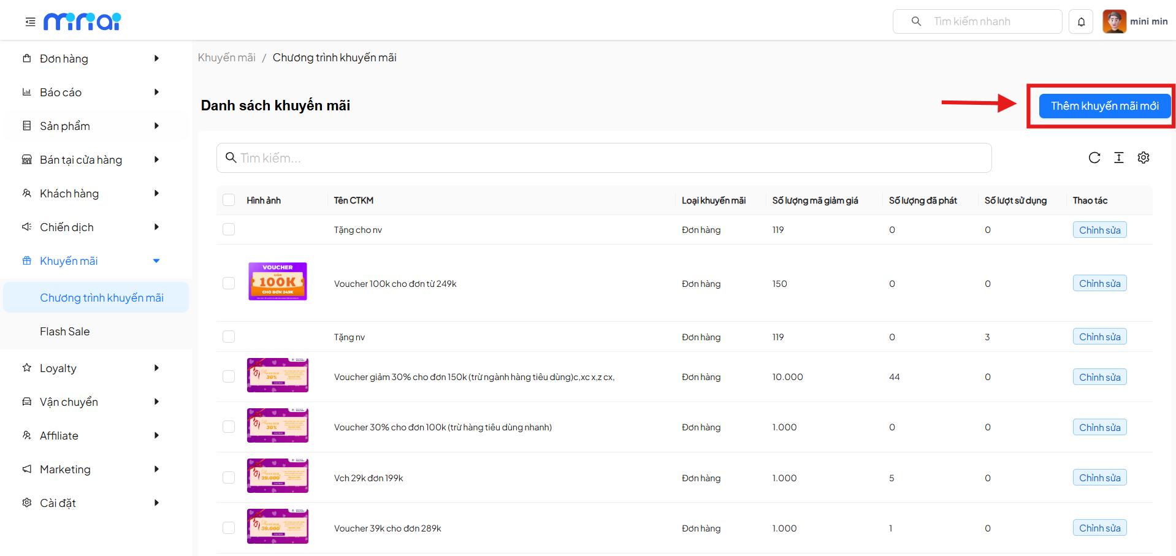The height and width of the screenshot is (556, 1176).
Task: Click the Cài đặt gear icon
Action: pyautogui.click(x=27, y=503)
